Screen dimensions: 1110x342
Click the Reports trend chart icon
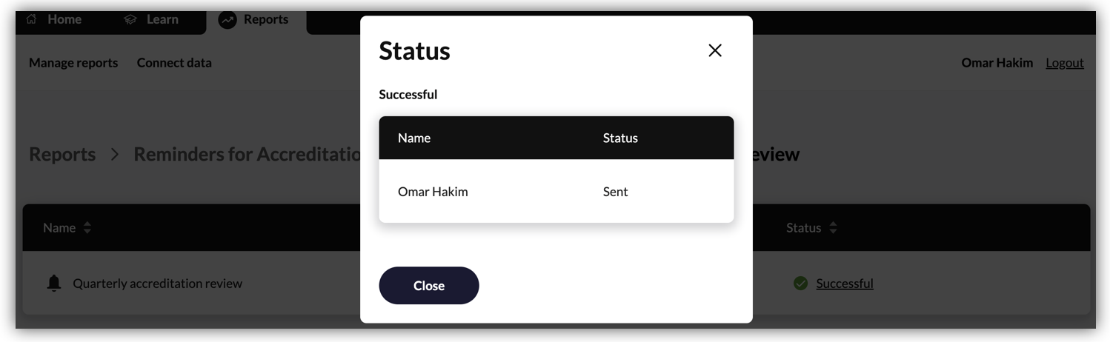pos(227,20)
